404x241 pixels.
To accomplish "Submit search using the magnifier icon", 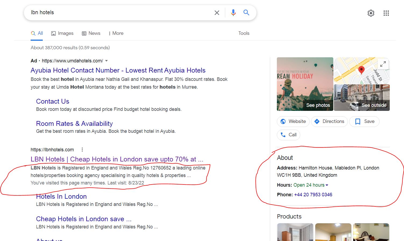I will pyautogui.click(x=246, y=12).
